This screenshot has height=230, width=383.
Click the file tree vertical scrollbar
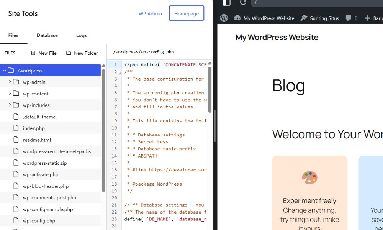click(x=103, y=130)
